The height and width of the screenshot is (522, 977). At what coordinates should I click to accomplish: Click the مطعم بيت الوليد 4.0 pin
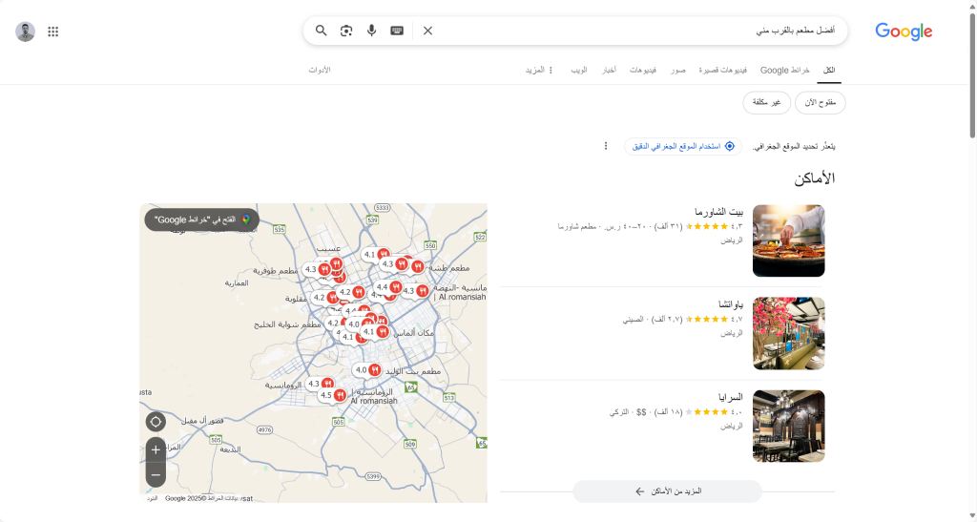(367, 370)
